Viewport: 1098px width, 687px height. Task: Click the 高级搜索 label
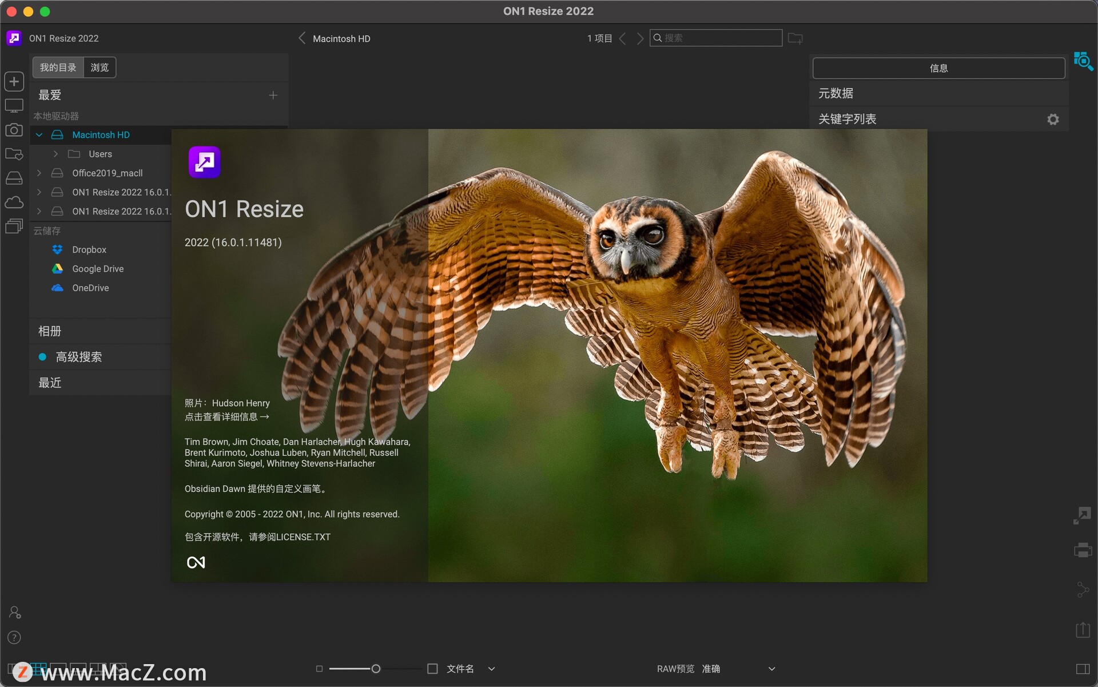[x=79, y=357]
